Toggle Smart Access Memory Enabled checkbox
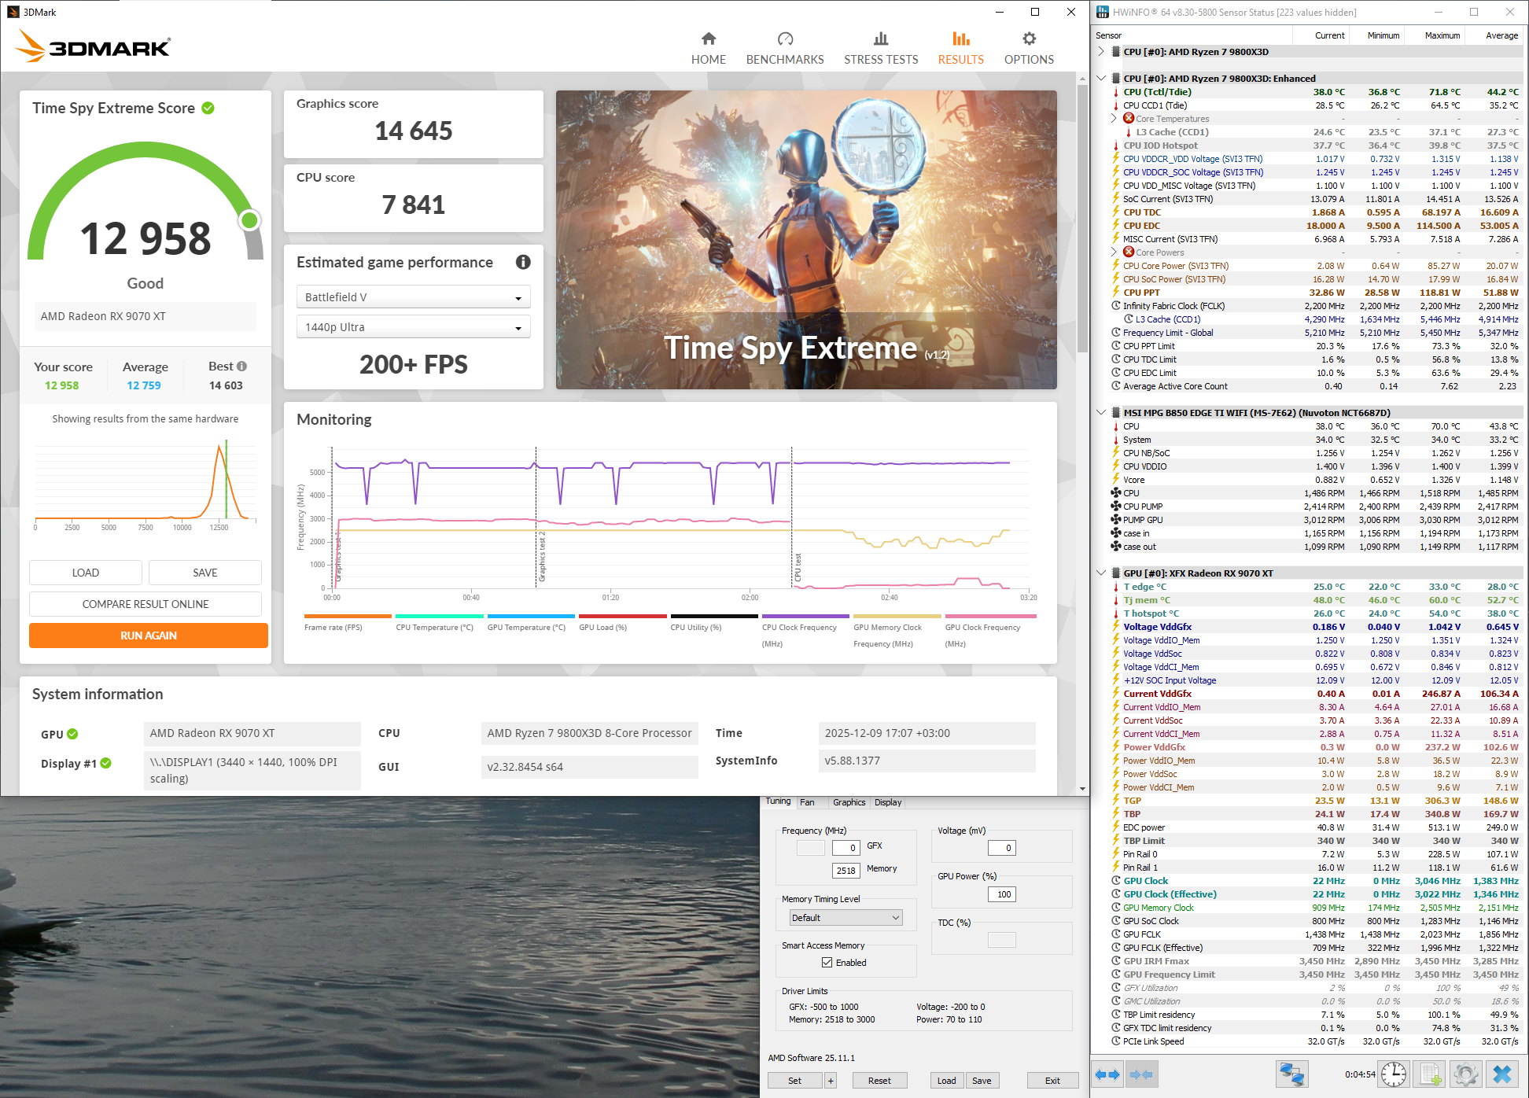Image resolution: width=1529 pixels, height=1098 pixels. tap(827, 963)
